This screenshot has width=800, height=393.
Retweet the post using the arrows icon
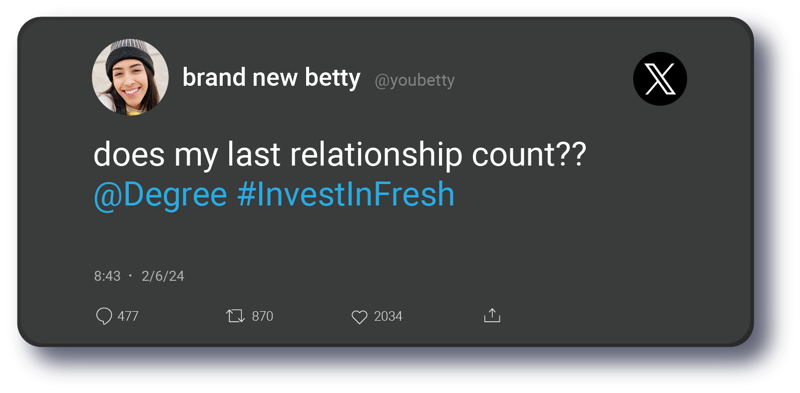coord(235,316)
